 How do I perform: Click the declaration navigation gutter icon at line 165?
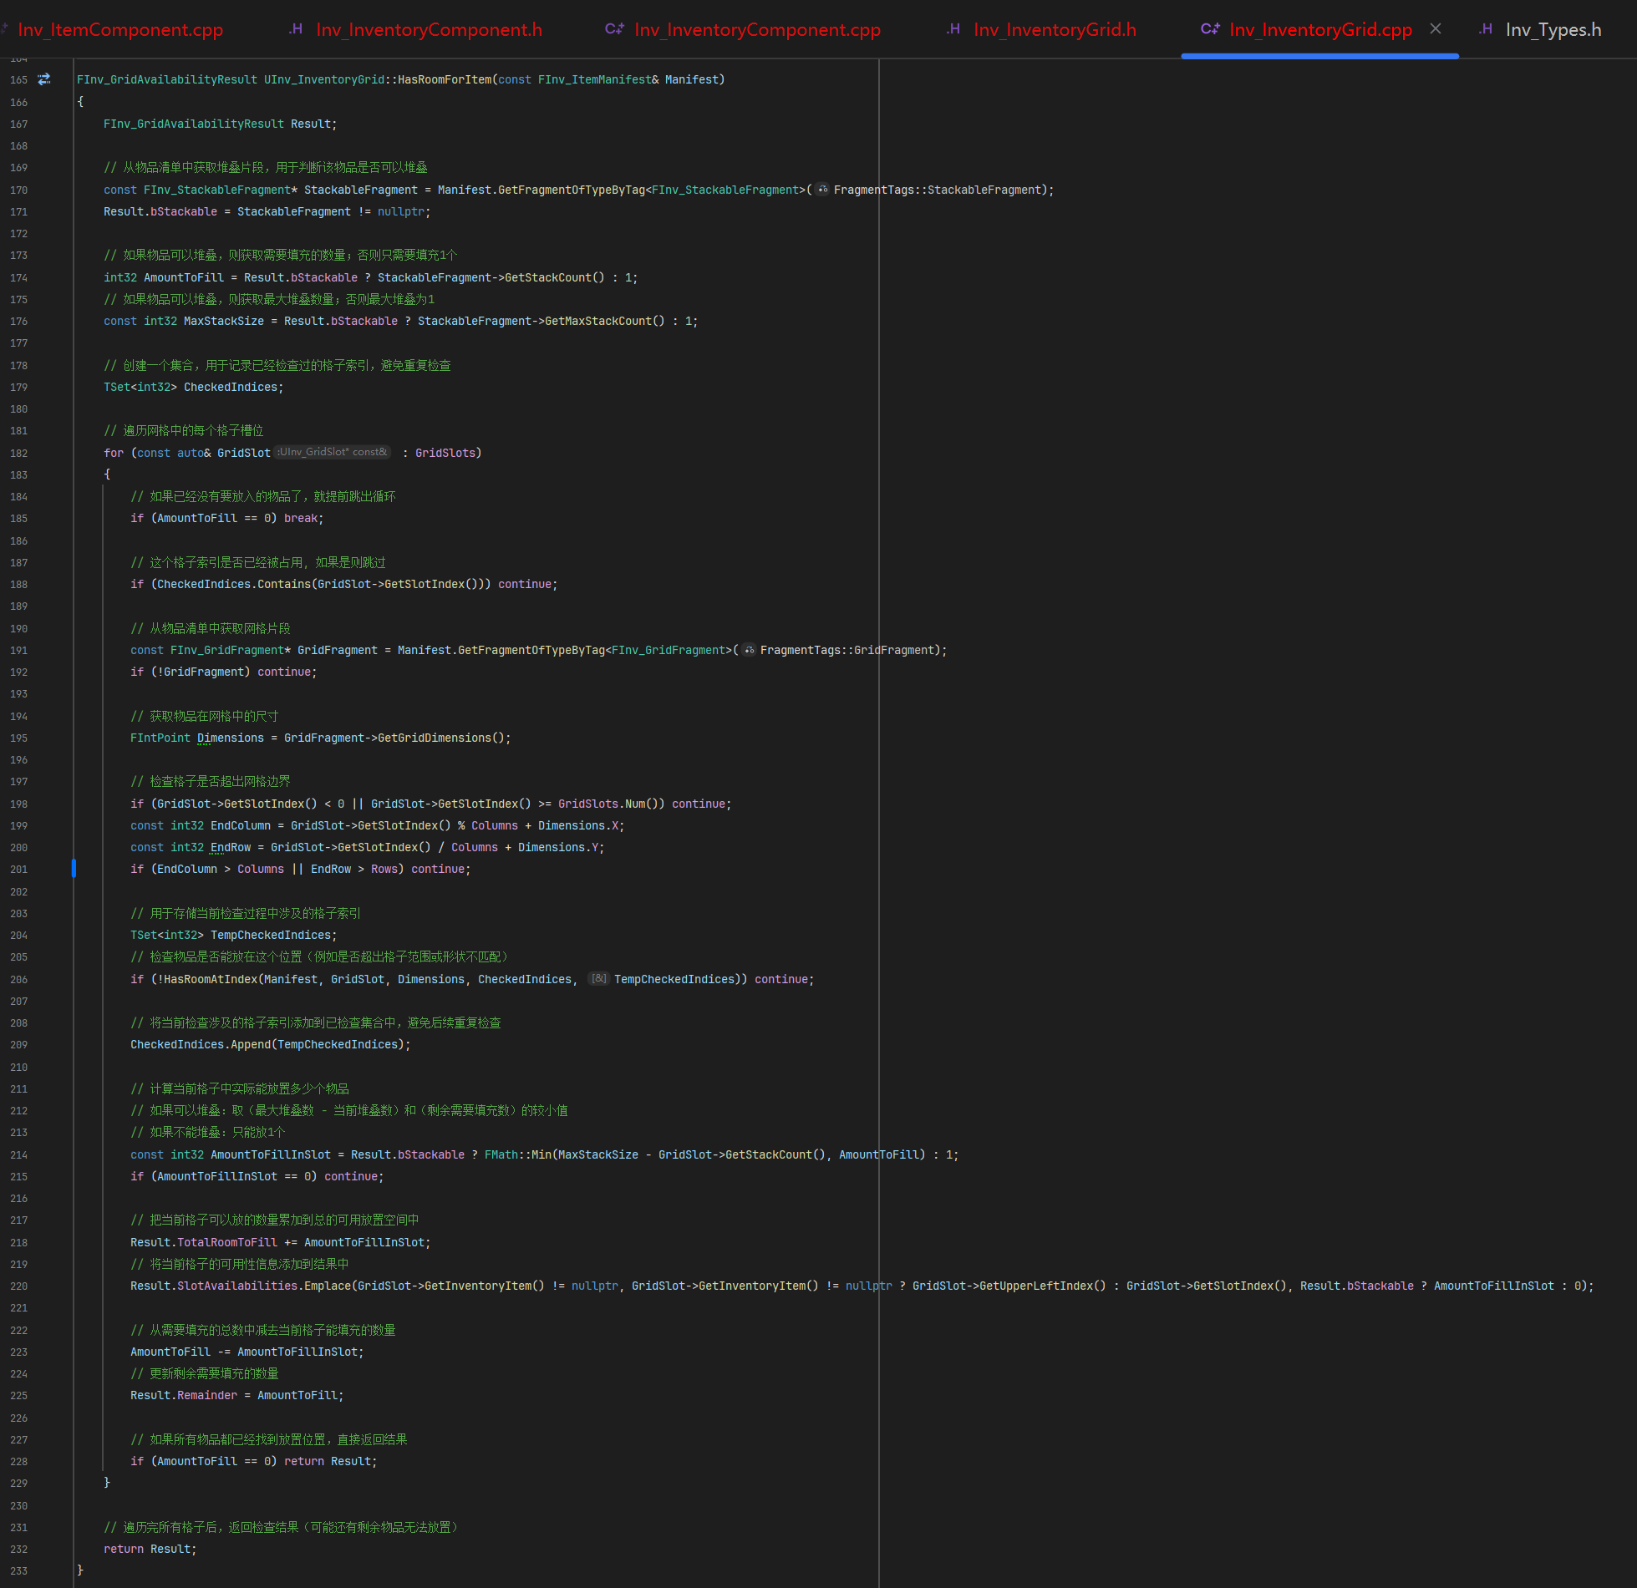(44, 79)
